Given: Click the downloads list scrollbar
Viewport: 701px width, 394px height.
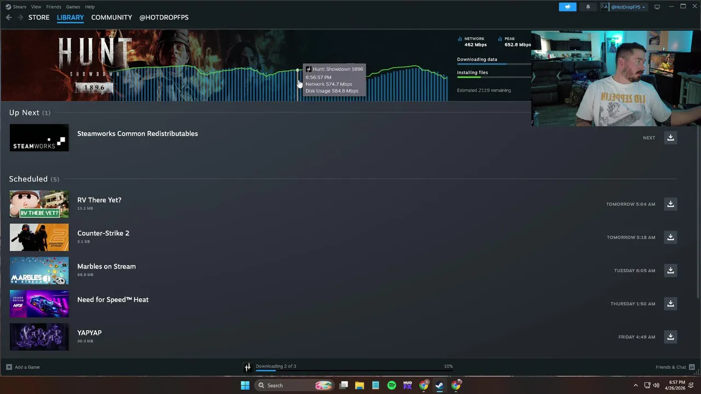Looking at the screenshot, I should coord(698,213).
